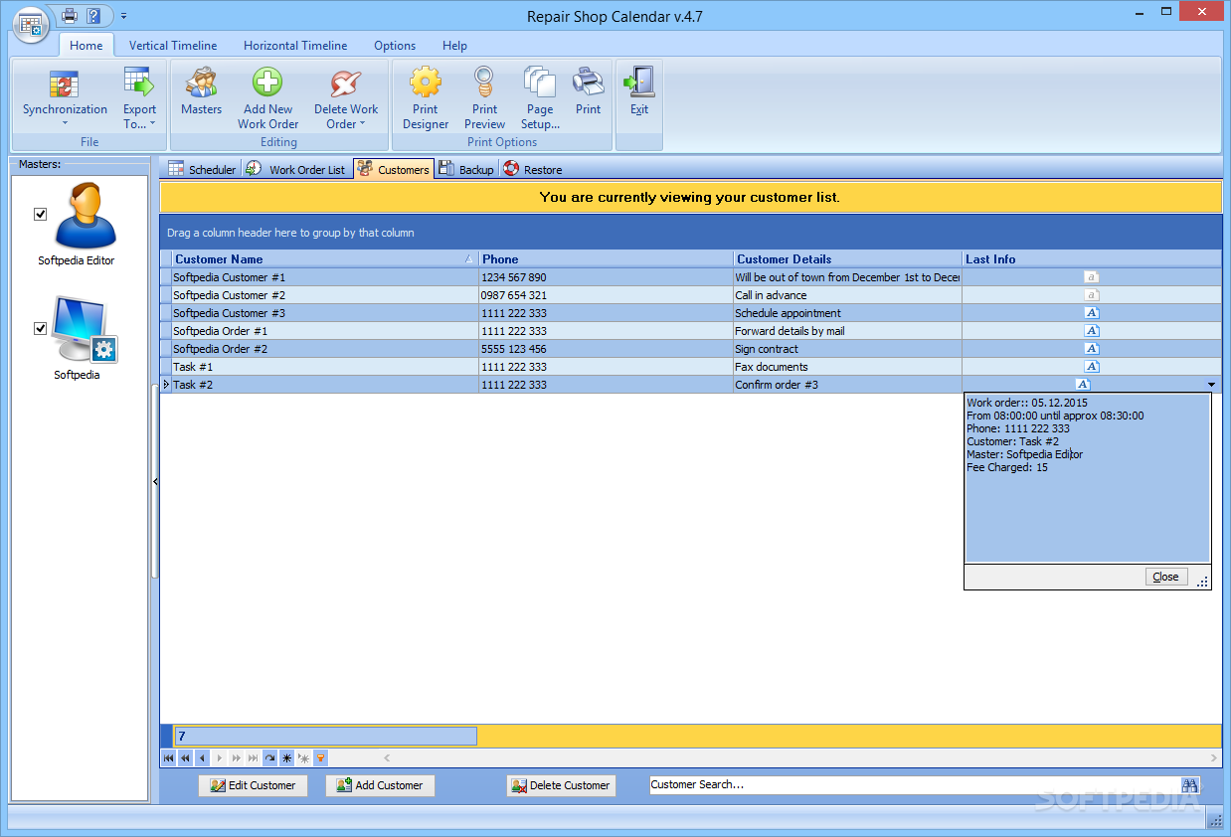
Task: Select the phone cell 0987 654 321
Action: [x=606, y=295]
